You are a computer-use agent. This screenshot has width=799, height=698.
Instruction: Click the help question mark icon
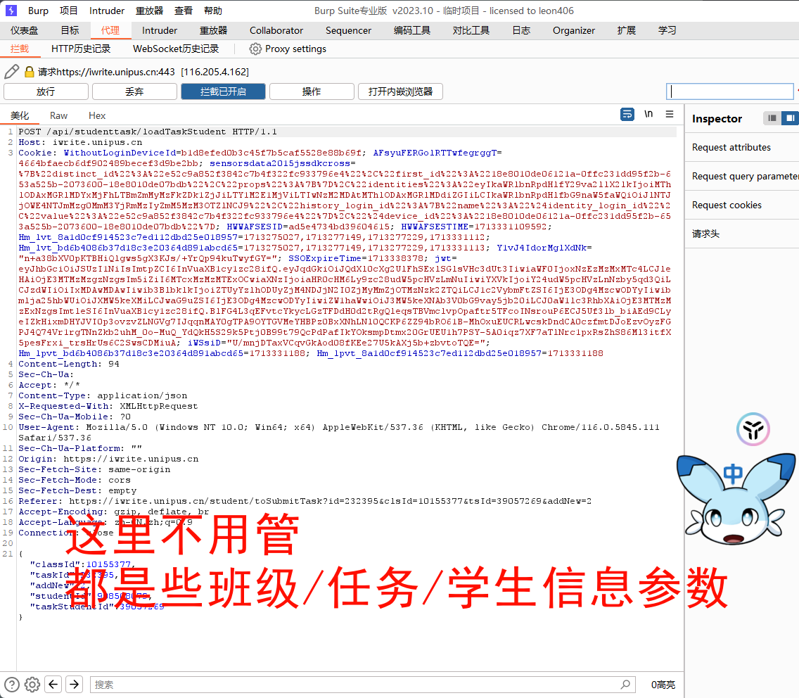[x=12, y=684]
